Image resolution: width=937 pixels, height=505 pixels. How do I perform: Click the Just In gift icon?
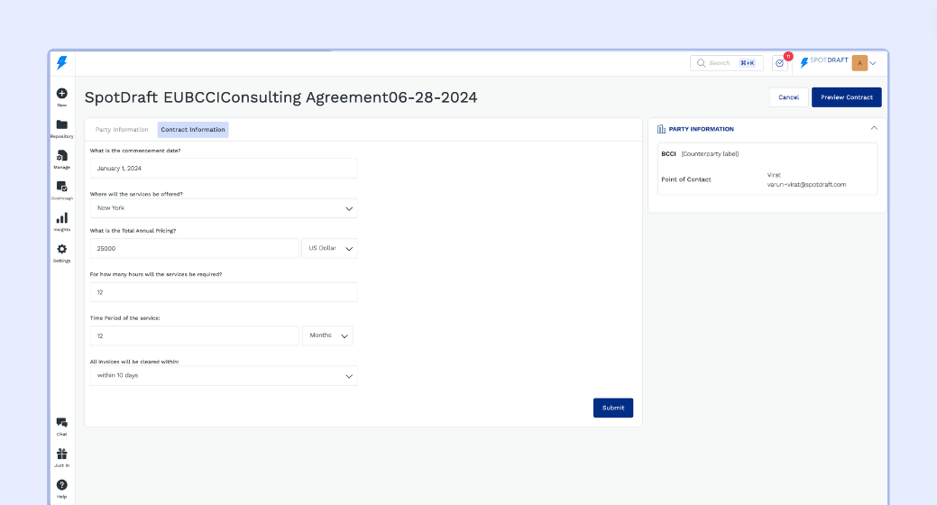61,454
